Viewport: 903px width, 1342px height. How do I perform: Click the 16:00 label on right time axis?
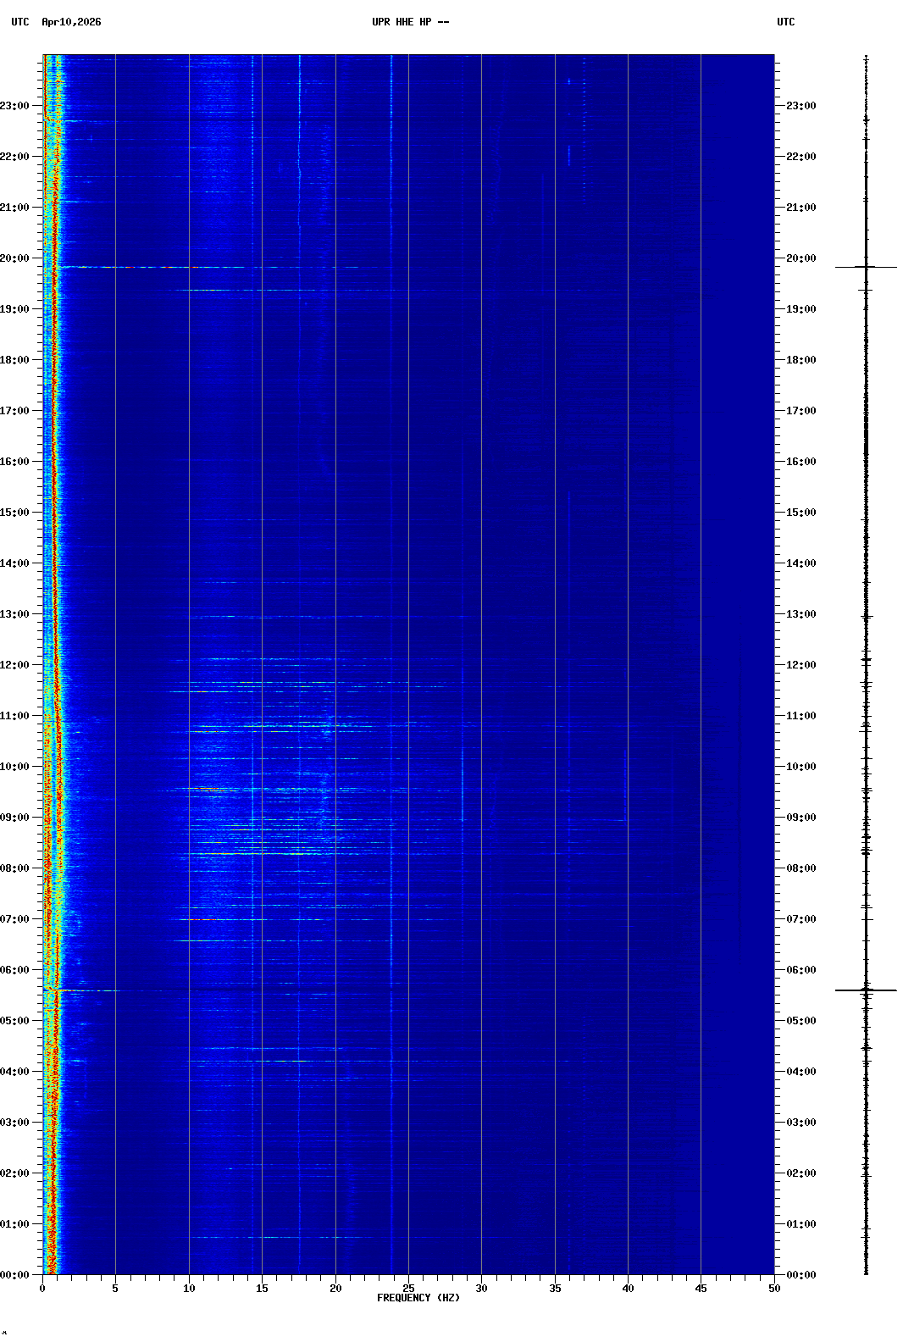801,462
